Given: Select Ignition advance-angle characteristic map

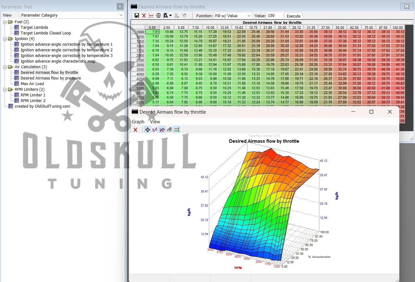Looking at the screenshot, I should coord(58,61).
